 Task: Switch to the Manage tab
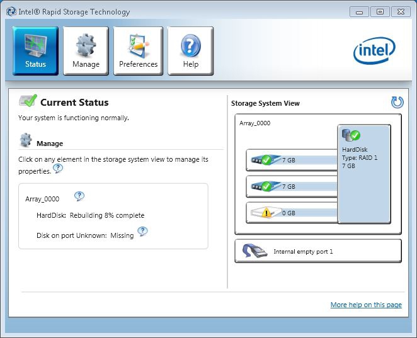point(86,51)
